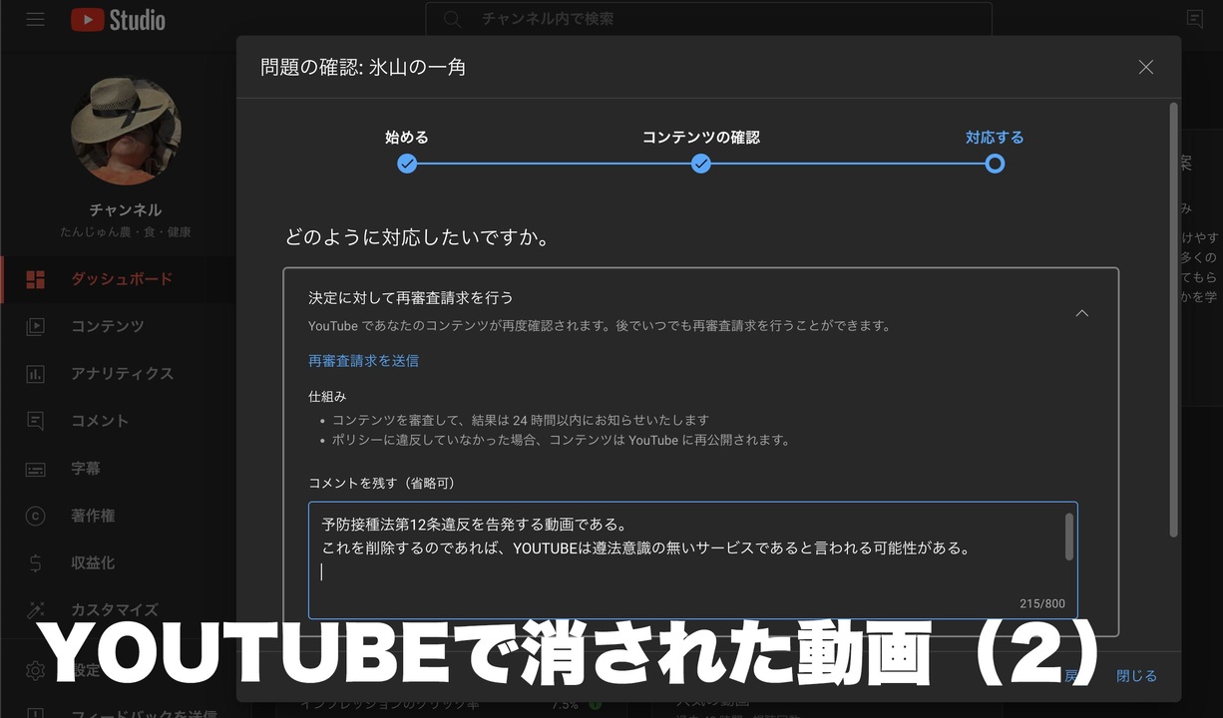Focus the channel search field
The height and width of the screenshot is (718, 1223).
(708, 19)
